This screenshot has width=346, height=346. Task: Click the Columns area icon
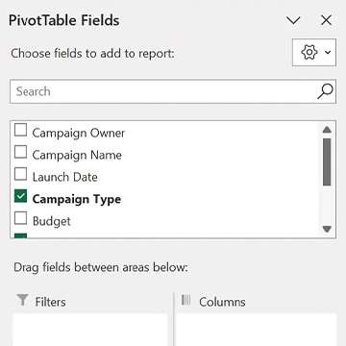pos(185,300)
